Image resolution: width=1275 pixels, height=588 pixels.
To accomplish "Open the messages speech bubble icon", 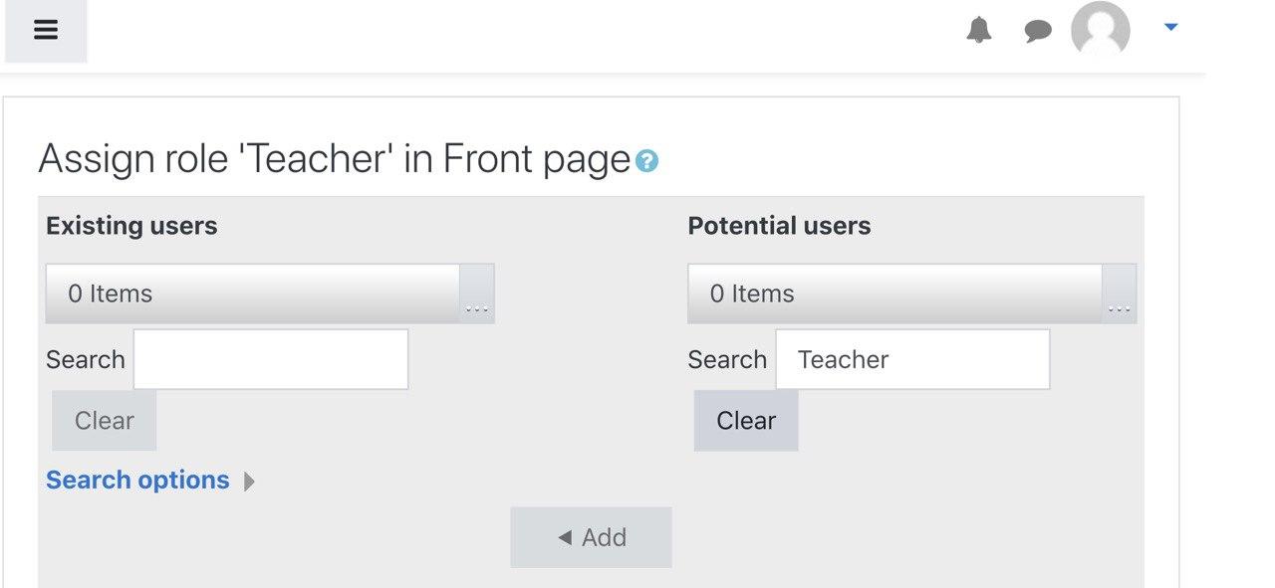I will point(1038,32).
